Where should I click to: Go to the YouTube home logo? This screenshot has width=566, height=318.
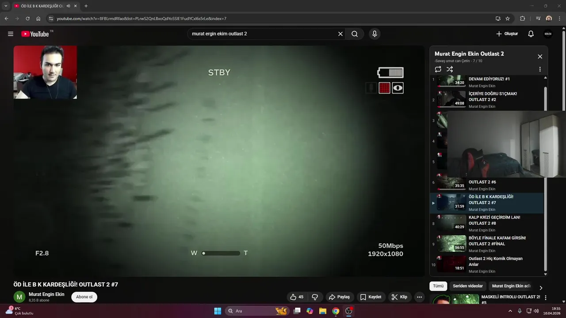pyautogui.click(x=35, y=34)
